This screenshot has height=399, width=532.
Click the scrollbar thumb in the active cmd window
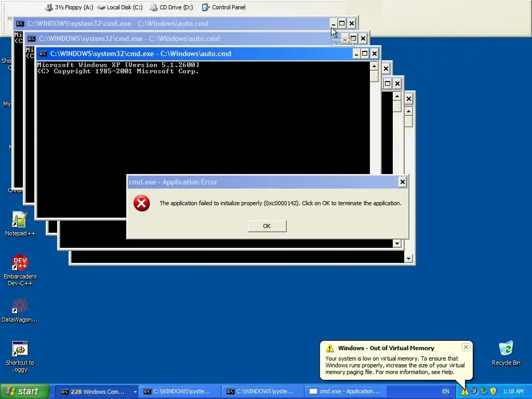(x=374, y=76)
